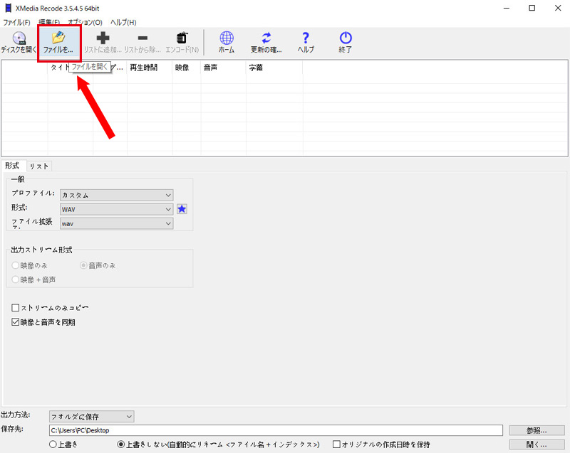This screenshot has height=453, width=570.
Task: Enable オリジナルの作成日時を保持 checkbox
Action: point(336,444)
